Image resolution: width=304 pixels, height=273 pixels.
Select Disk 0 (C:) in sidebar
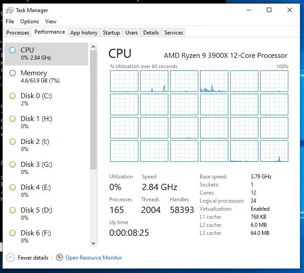click(x=46, y=100)
